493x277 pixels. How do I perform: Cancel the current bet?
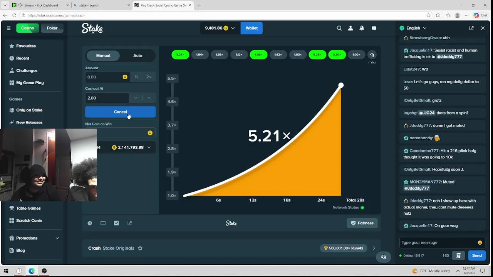coord(120,112)
